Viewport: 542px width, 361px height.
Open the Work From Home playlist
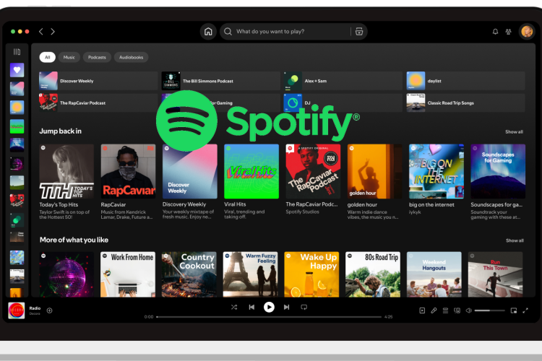[128, 274]
